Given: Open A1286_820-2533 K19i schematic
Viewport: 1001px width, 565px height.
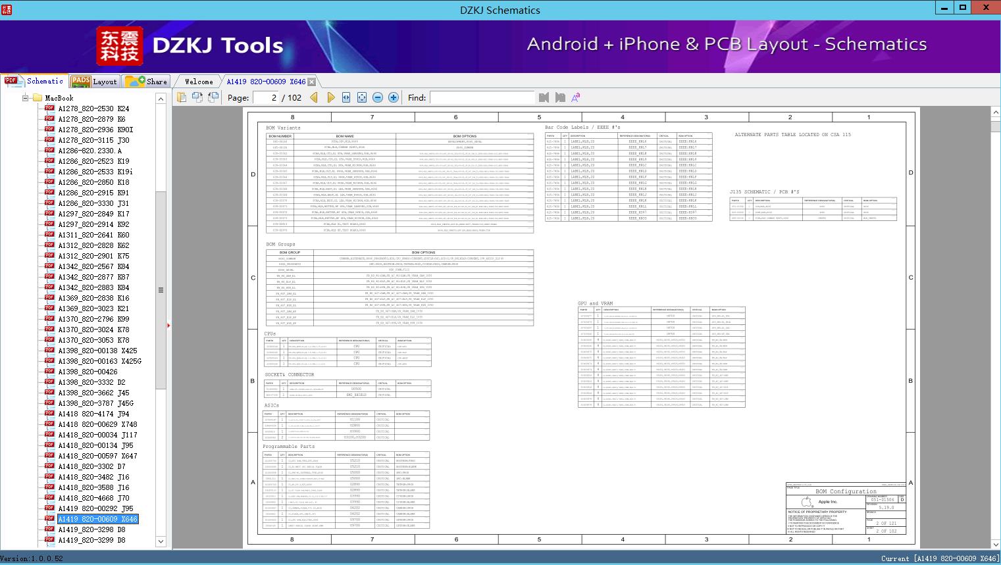Looking at the screenshot, I should [95, 172].
